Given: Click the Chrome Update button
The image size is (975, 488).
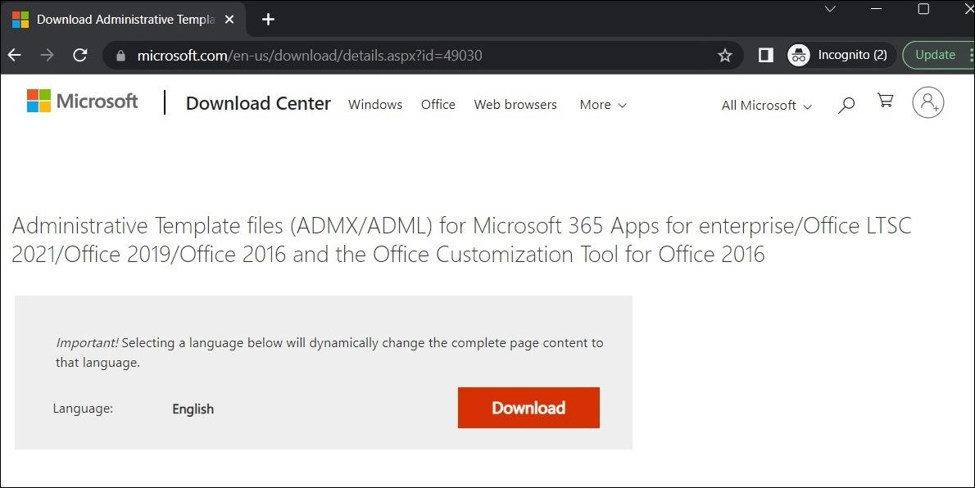Looking at the screenshot, I should pos(937,56).
